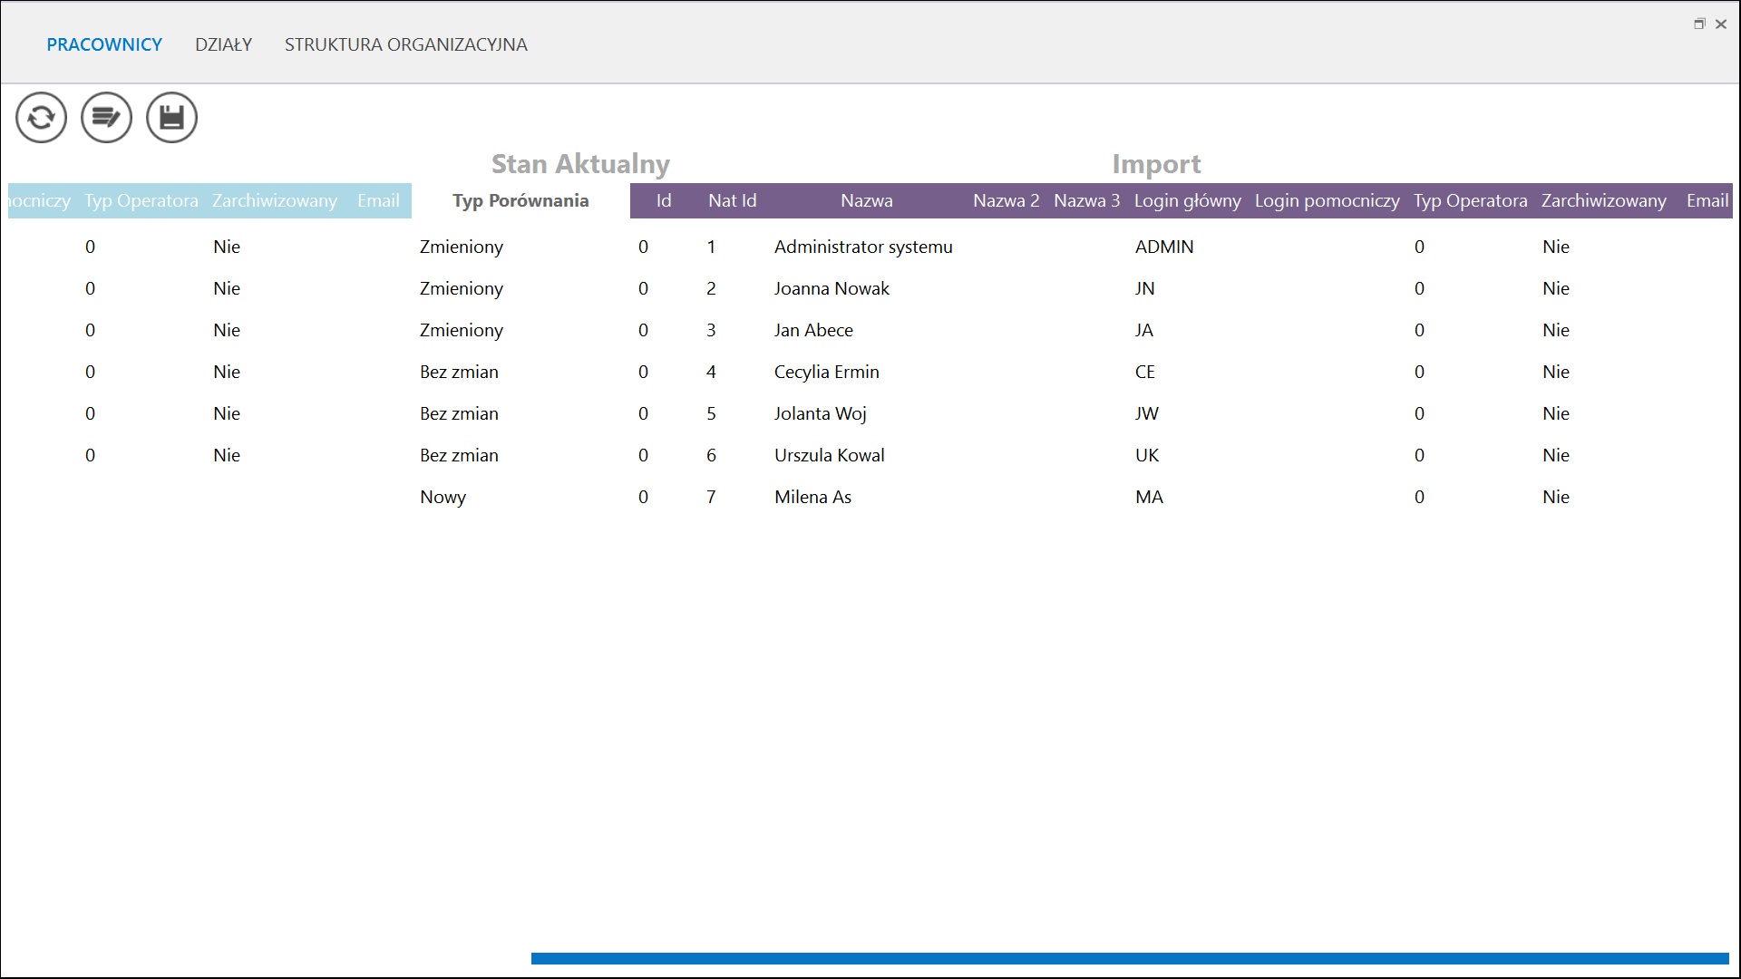Click the Nazwa 3 column header
This screenshot has height=979, width=1741.
pyautogui.click(x=1086, y=200)
